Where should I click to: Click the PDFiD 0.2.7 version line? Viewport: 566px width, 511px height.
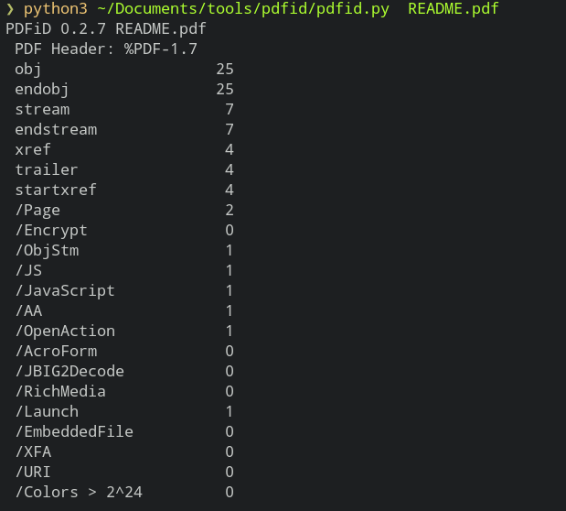point(106,28)
